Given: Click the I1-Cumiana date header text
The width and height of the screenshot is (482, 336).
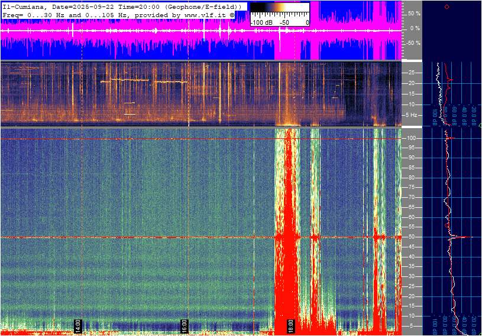Looking at the screenshot, I should pos(122,6).
